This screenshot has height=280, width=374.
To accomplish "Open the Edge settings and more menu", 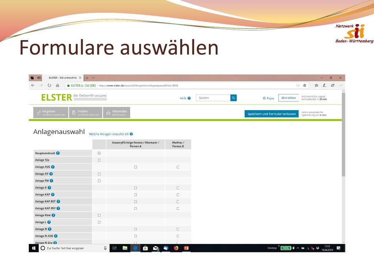I will [x=341, y=85].
